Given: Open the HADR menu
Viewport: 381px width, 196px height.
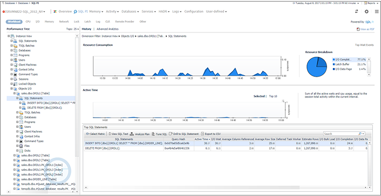Looking at the screenshot, I should 164,11.
